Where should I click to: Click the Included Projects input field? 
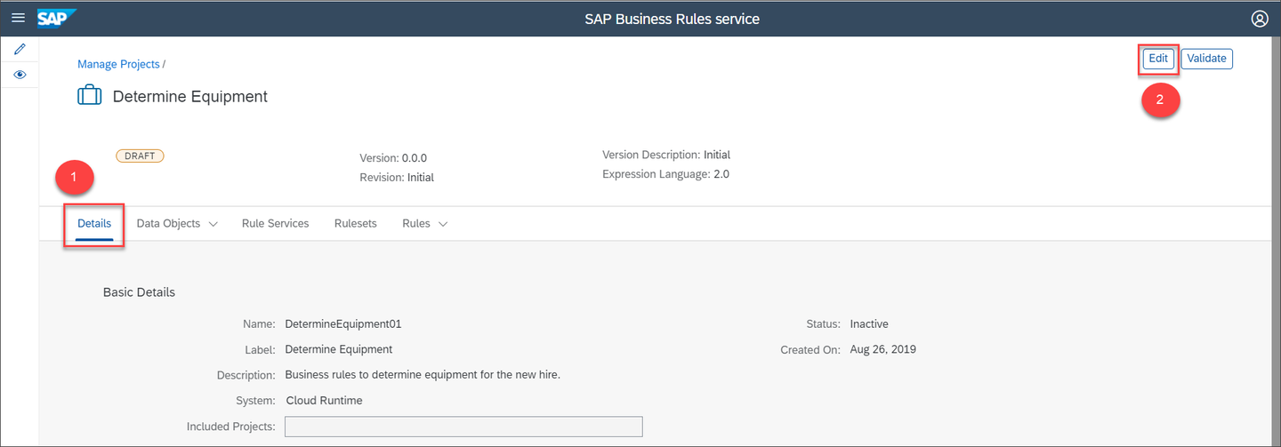tap(463, 427)
